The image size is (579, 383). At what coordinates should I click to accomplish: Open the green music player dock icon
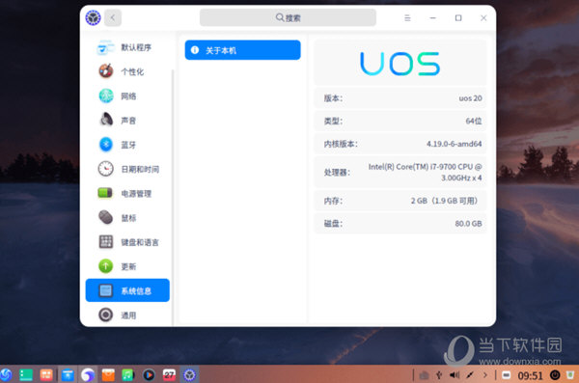point(127,375)
